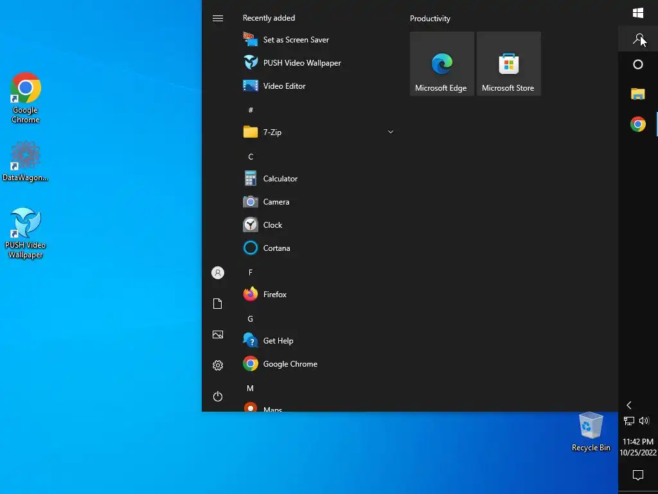Switch to Chrome on taskbar
658x494 pixels.
pyautogui.click(x=638, y=124)
